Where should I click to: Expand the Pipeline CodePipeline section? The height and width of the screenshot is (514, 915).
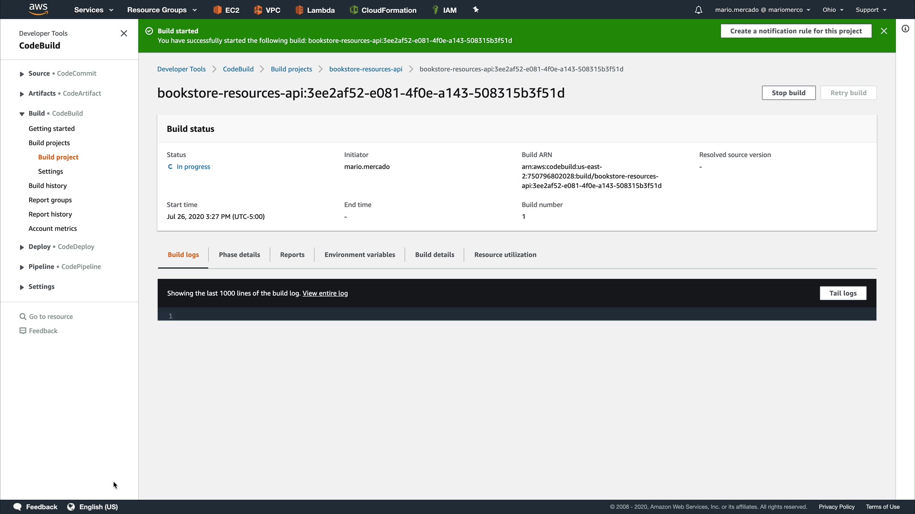[22, 267]
